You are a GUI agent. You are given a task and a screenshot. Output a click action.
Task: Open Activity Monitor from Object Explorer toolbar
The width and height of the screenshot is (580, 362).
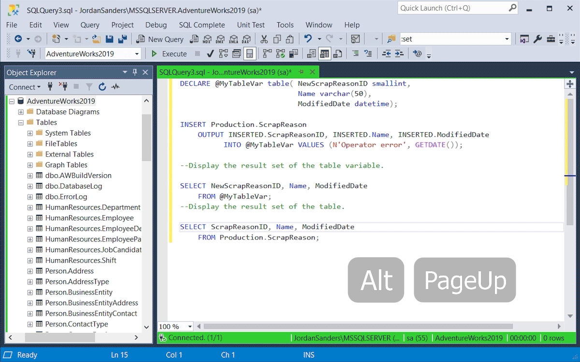click(115, 87)
